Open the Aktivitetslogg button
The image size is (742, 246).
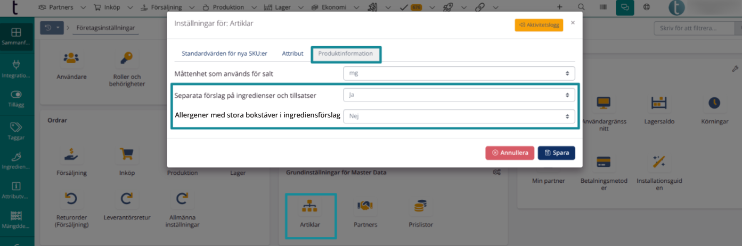(539, 25)
